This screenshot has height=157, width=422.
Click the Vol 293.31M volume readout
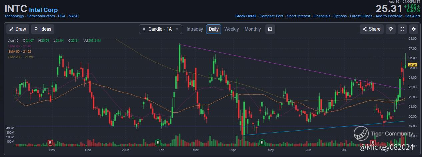(92, 41)
